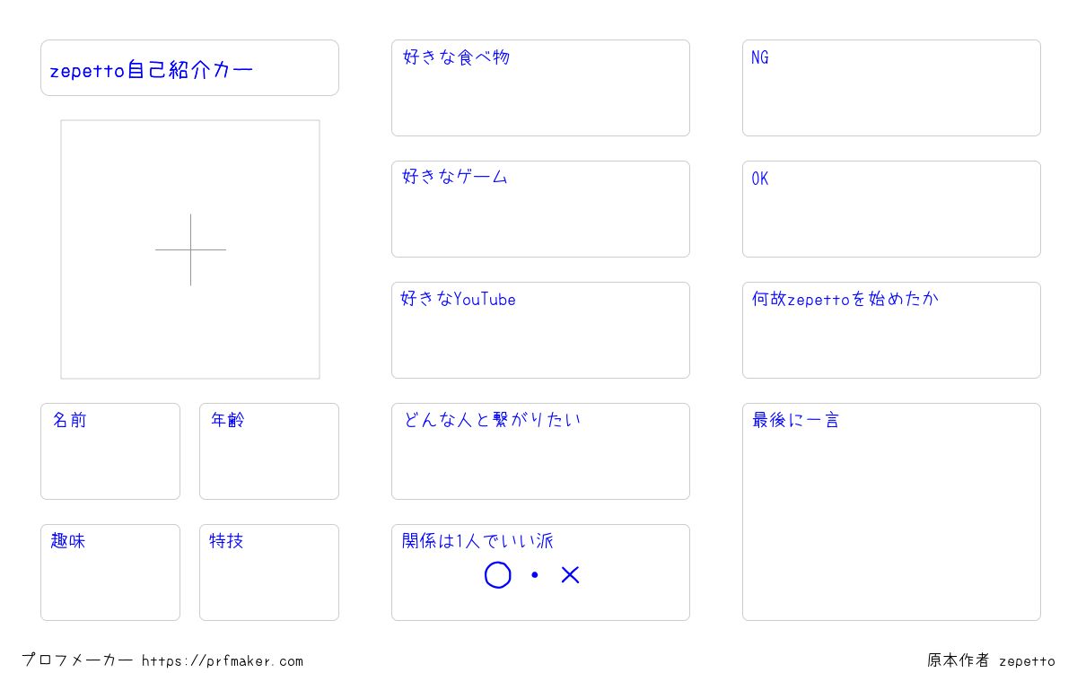Viewport: 1077px width, 673px height.
Task: Click the 年齢 field
Action: click(x=269, y=451)
